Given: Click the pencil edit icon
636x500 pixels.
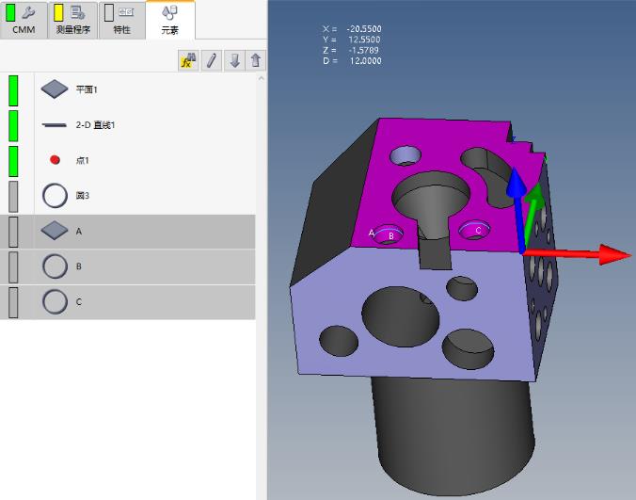Looking at the screenshot, I should click(212, 61).
